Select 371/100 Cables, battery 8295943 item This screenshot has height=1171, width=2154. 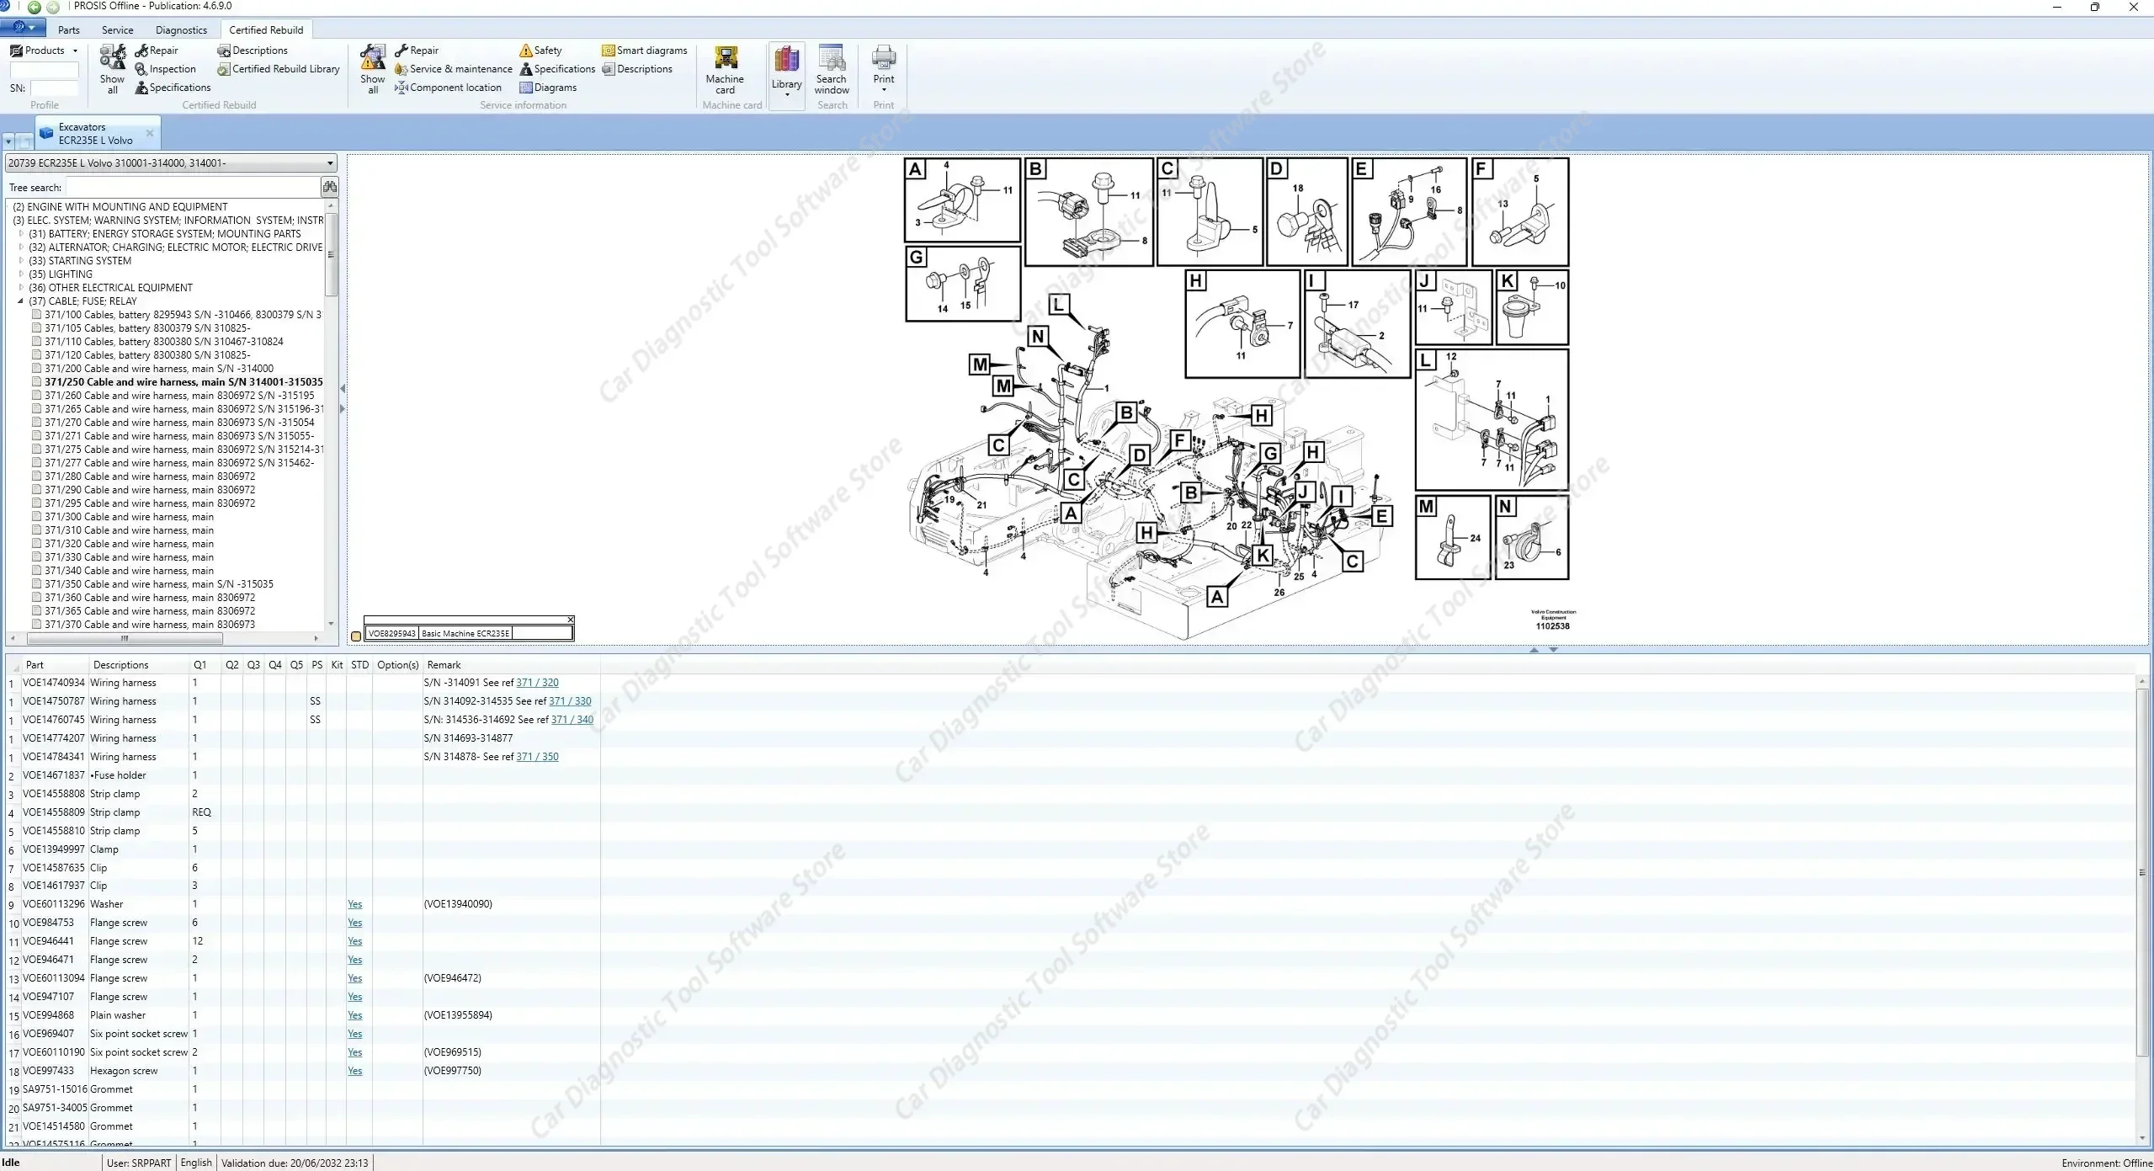(x=183, y=315)
